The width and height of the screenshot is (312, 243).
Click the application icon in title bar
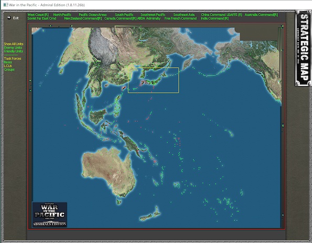6,5
